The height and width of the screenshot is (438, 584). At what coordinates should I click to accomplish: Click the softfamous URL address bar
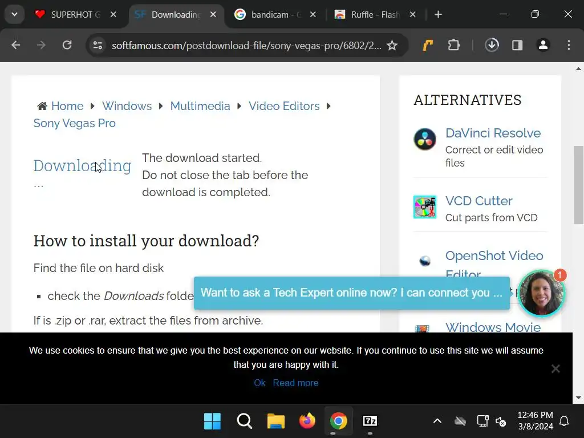[x=246, y=46]
